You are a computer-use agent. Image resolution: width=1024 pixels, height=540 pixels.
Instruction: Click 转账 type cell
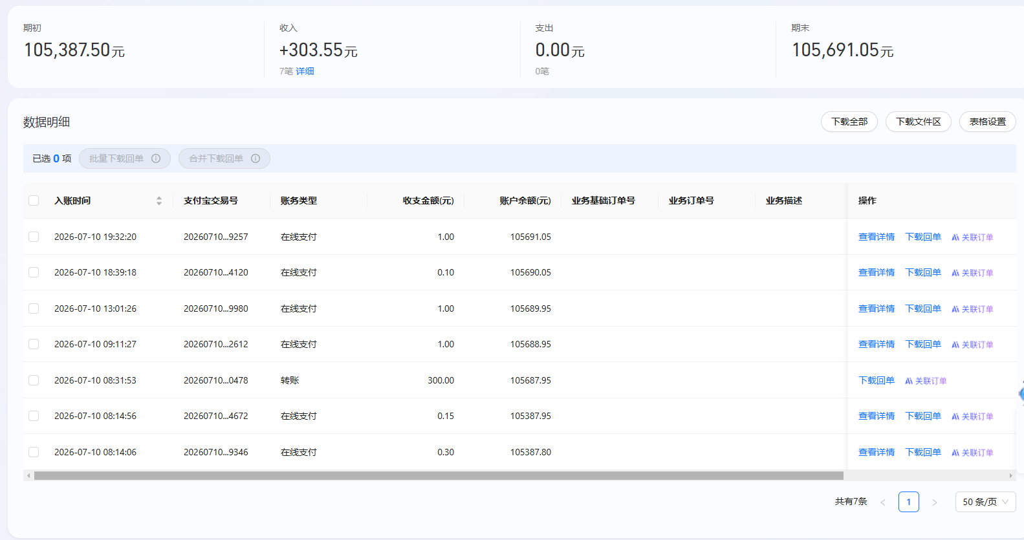click(x=290, y=380)
